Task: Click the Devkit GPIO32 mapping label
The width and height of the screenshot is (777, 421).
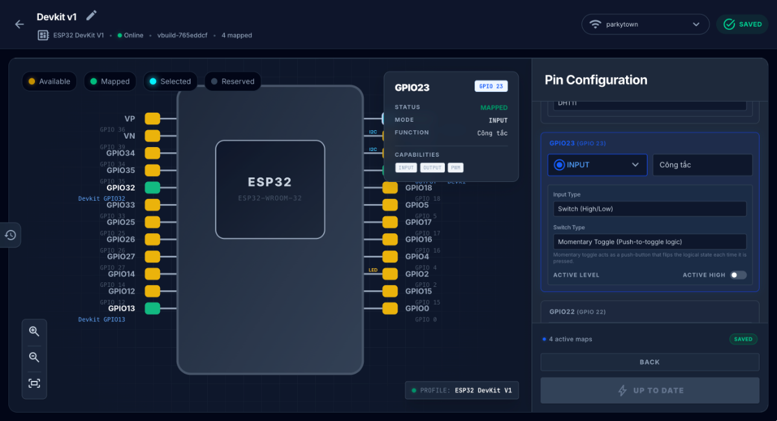Action: (102, 199)
